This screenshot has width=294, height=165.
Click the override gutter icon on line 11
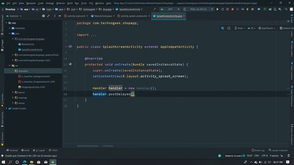pyautogui.click(x=70, y=64)
